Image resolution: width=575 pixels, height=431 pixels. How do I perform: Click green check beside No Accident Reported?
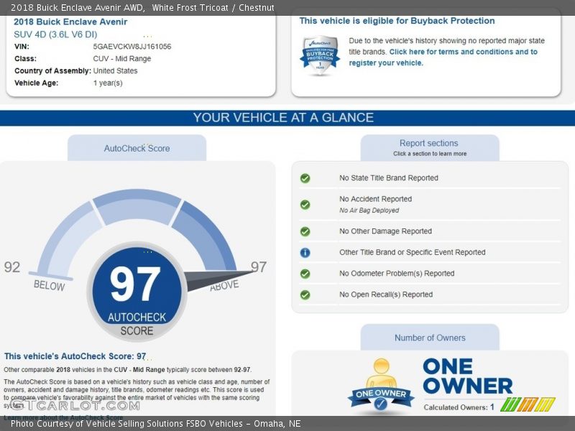[x=305, y=205]
